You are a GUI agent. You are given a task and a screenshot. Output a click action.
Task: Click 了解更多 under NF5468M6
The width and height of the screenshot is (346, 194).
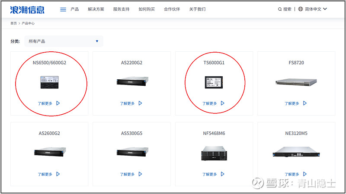pos(210,174)
